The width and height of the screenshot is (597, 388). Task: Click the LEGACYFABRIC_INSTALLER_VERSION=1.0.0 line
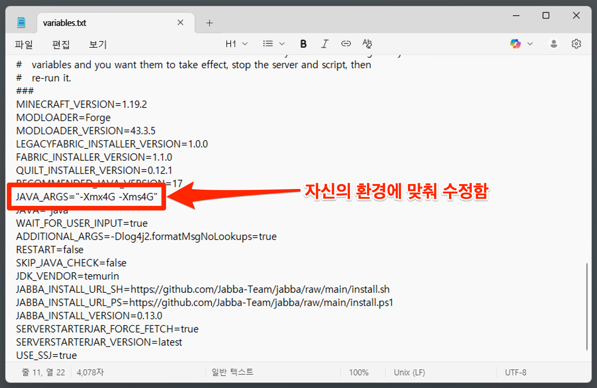tap(112, 144)
